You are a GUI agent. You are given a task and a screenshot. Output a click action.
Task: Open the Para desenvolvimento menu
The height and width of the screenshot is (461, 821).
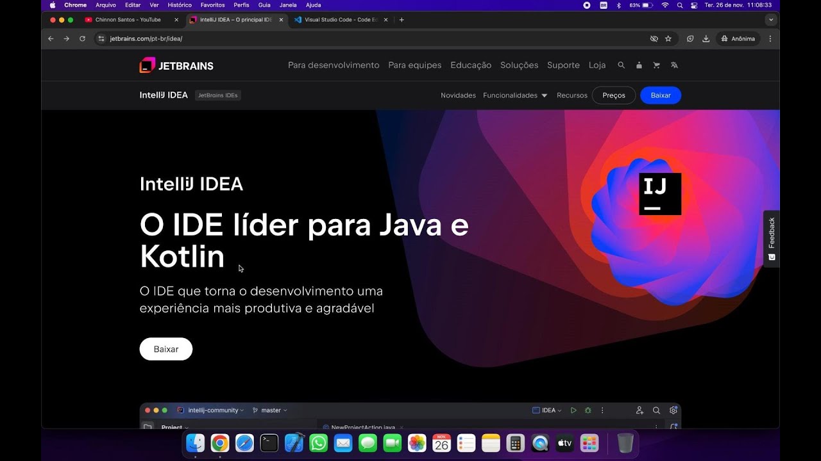tap(334, 65)
